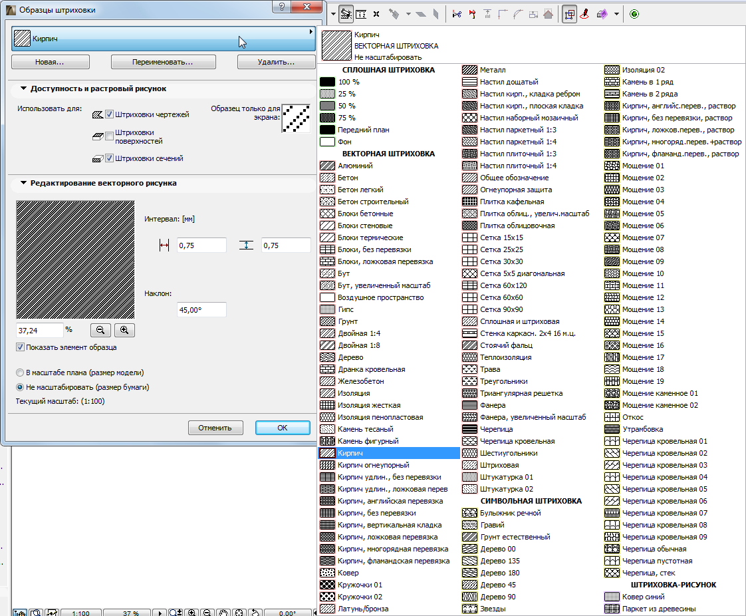Click the black cross snap point icon
Image resolution: width=746 pixels, height=616 pixels.
(376, 14)
